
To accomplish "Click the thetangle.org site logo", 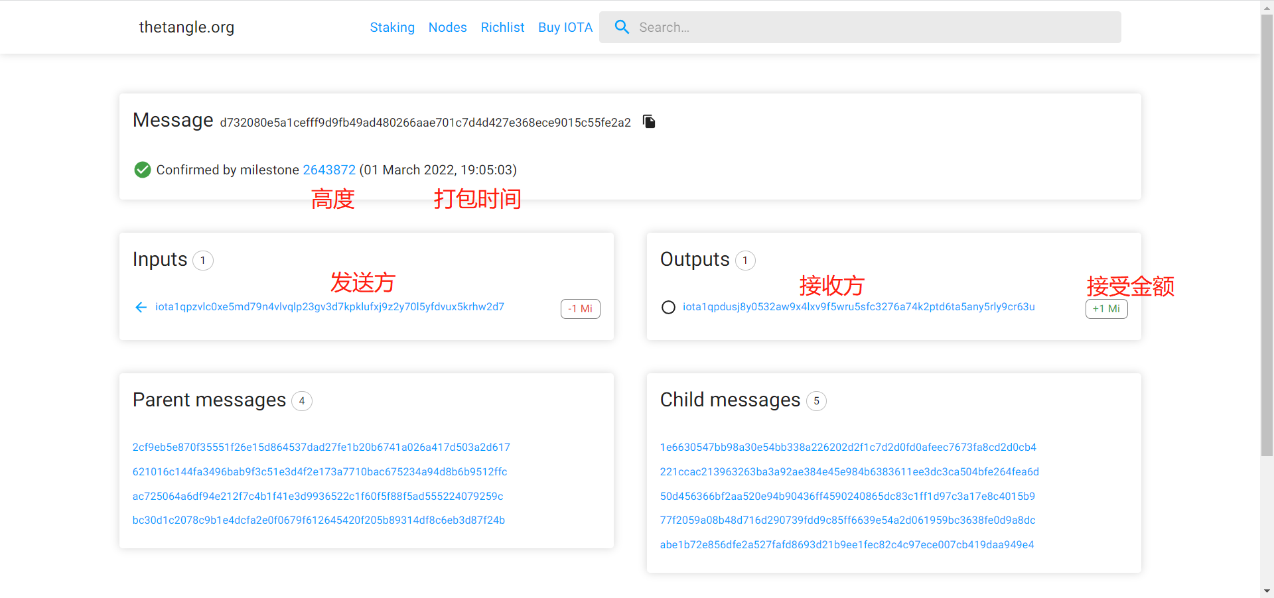I will [186, 27].
